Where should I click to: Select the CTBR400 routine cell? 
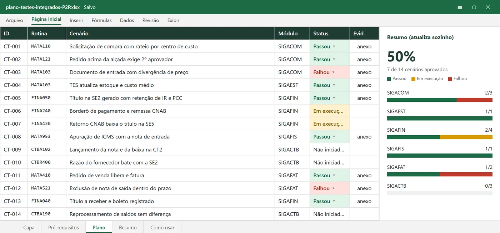tap(47, 162)
